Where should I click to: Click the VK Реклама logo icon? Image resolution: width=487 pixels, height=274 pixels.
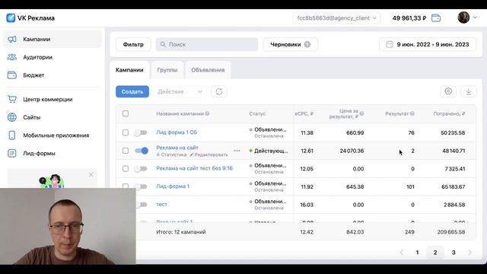tap(11, 18)
